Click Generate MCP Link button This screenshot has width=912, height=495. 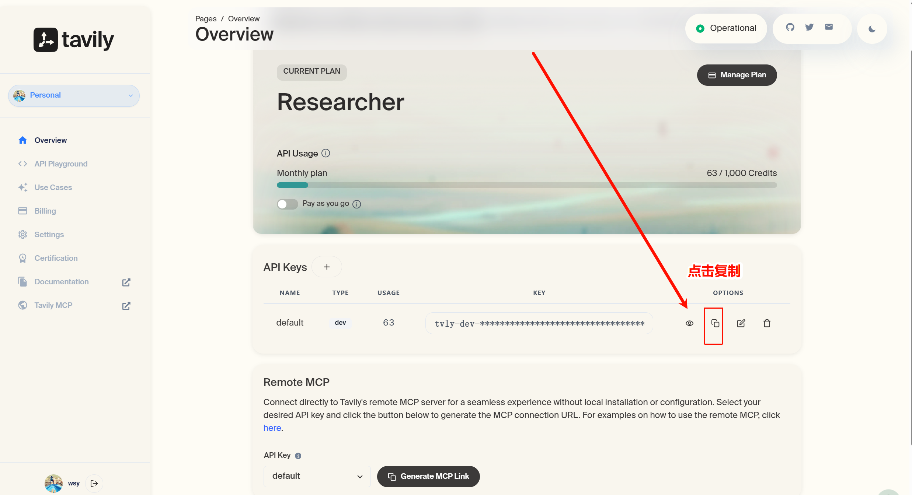click(428, 476)
